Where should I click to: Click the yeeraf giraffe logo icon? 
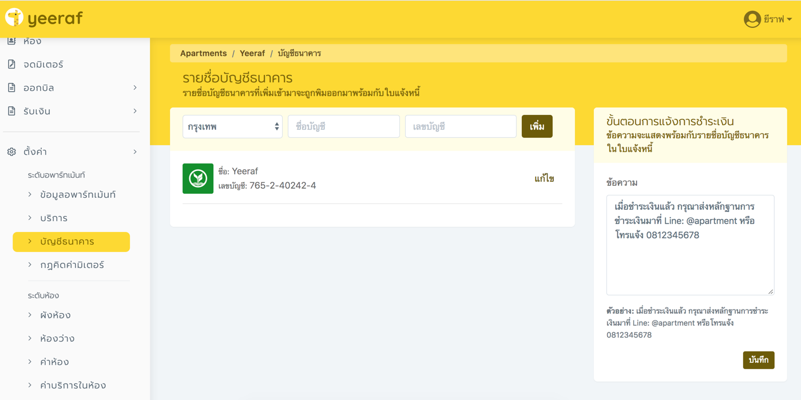(x=14, y=18)
